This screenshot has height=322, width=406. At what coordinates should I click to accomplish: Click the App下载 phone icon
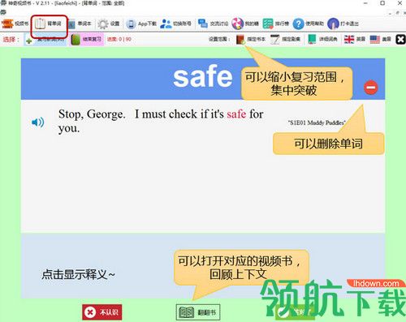tap(131, 24)
